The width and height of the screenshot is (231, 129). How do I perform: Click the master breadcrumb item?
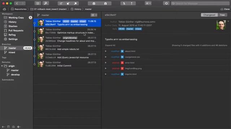coord(88,9)
